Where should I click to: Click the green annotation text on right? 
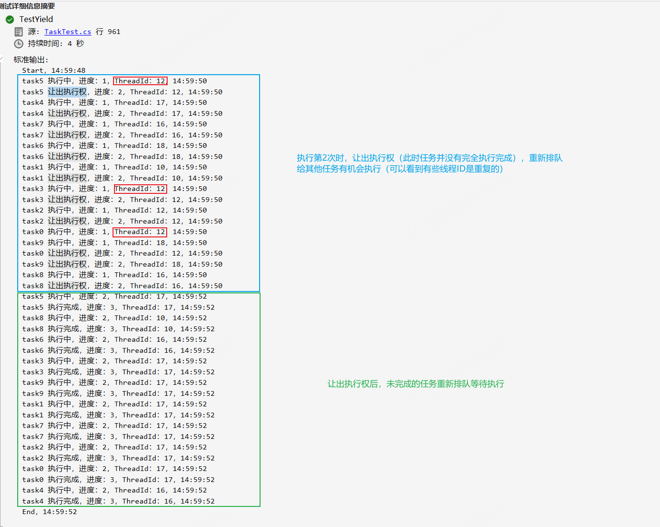coord(415,384)
